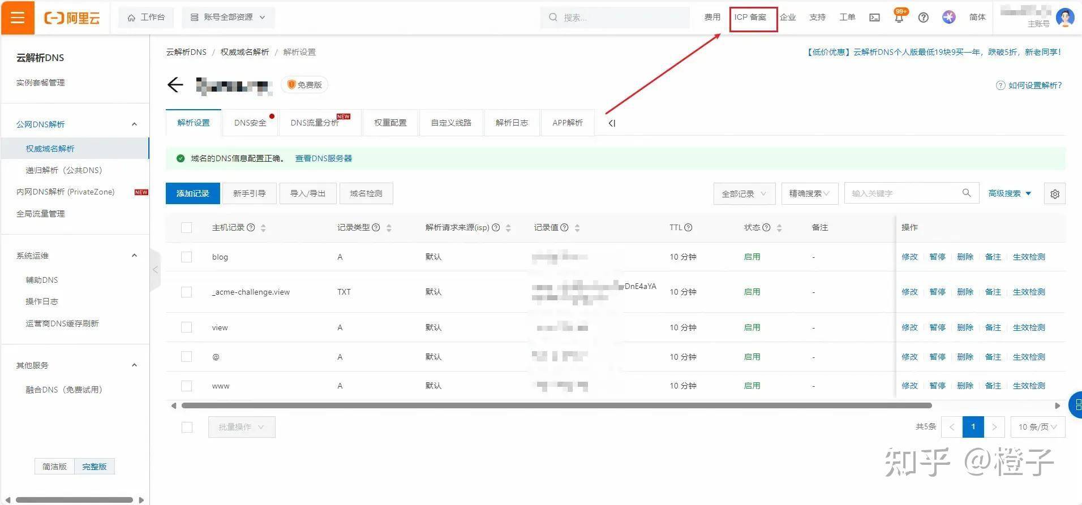
Task: Sort by 记录类型 column
Action: coord(389,228)
